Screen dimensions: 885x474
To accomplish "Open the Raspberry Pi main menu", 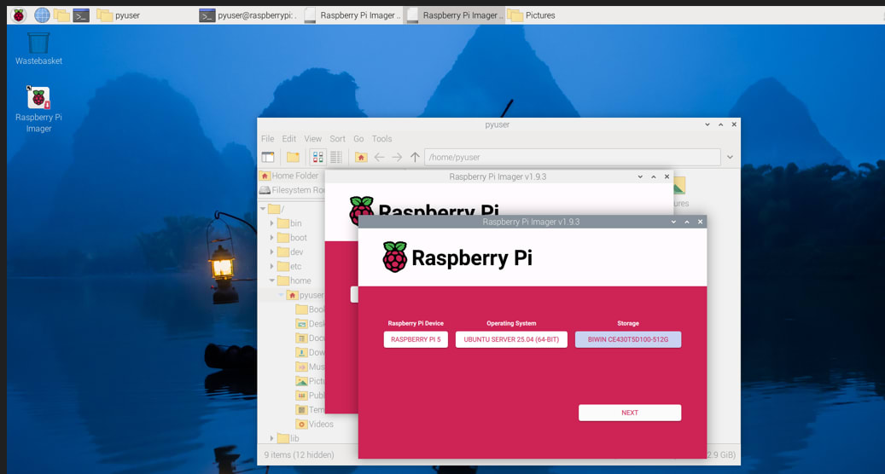I will [x=19, y=15].
